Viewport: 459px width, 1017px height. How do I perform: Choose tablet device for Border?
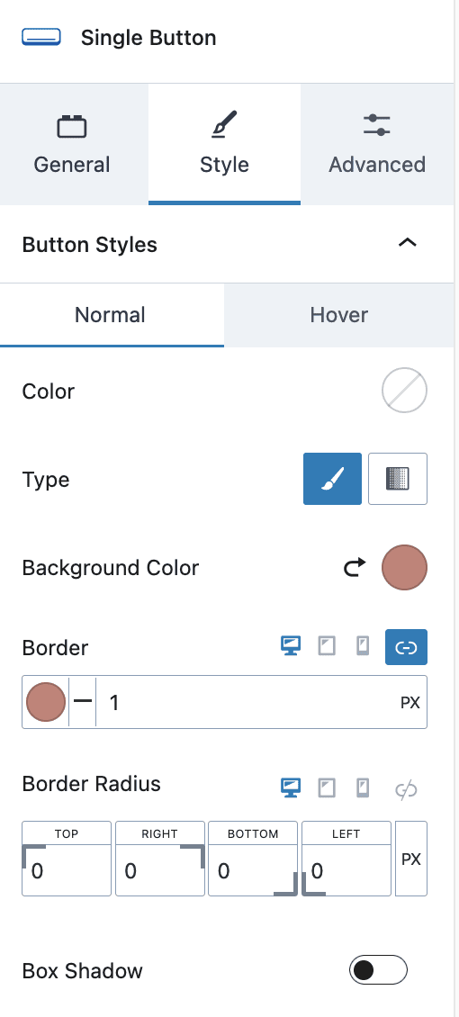coord(327,647)
